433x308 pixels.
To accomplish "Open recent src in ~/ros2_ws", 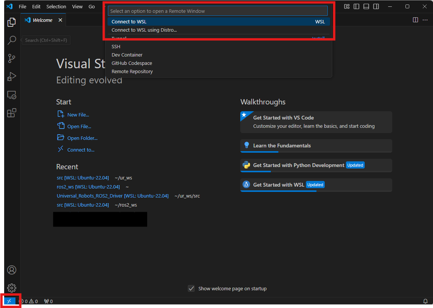I will pos(83,205).
